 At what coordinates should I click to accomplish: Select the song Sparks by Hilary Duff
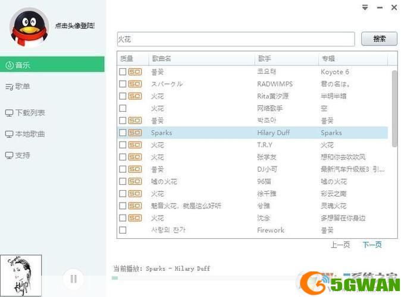[x=161, y=133]
